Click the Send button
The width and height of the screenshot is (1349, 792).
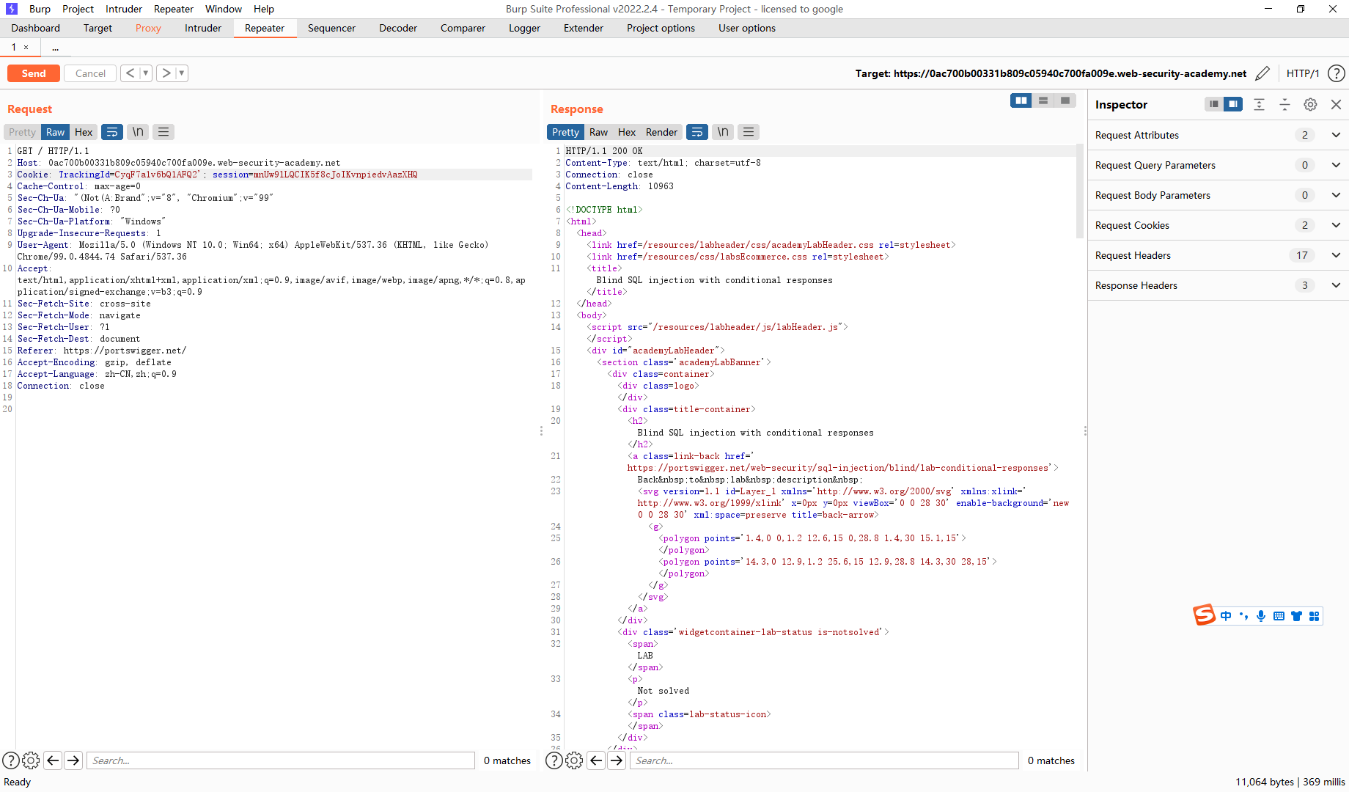(34, 73)
